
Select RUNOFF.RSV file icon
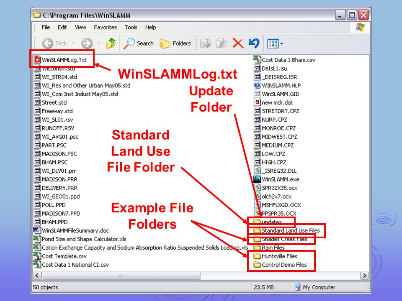[37, 128]
